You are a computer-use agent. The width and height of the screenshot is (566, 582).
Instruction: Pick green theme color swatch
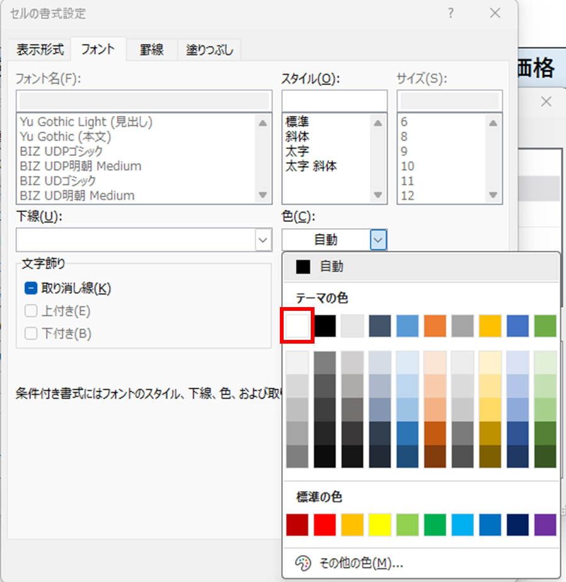coord(545,325)
